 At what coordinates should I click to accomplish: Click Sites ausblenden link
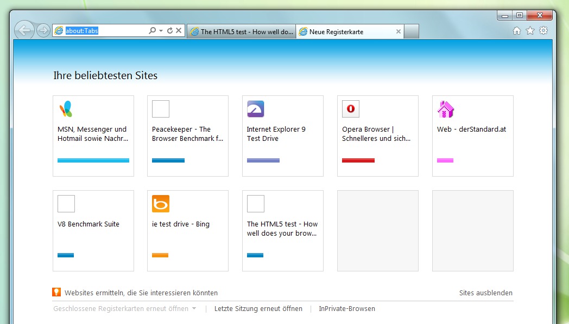[486, 293]
